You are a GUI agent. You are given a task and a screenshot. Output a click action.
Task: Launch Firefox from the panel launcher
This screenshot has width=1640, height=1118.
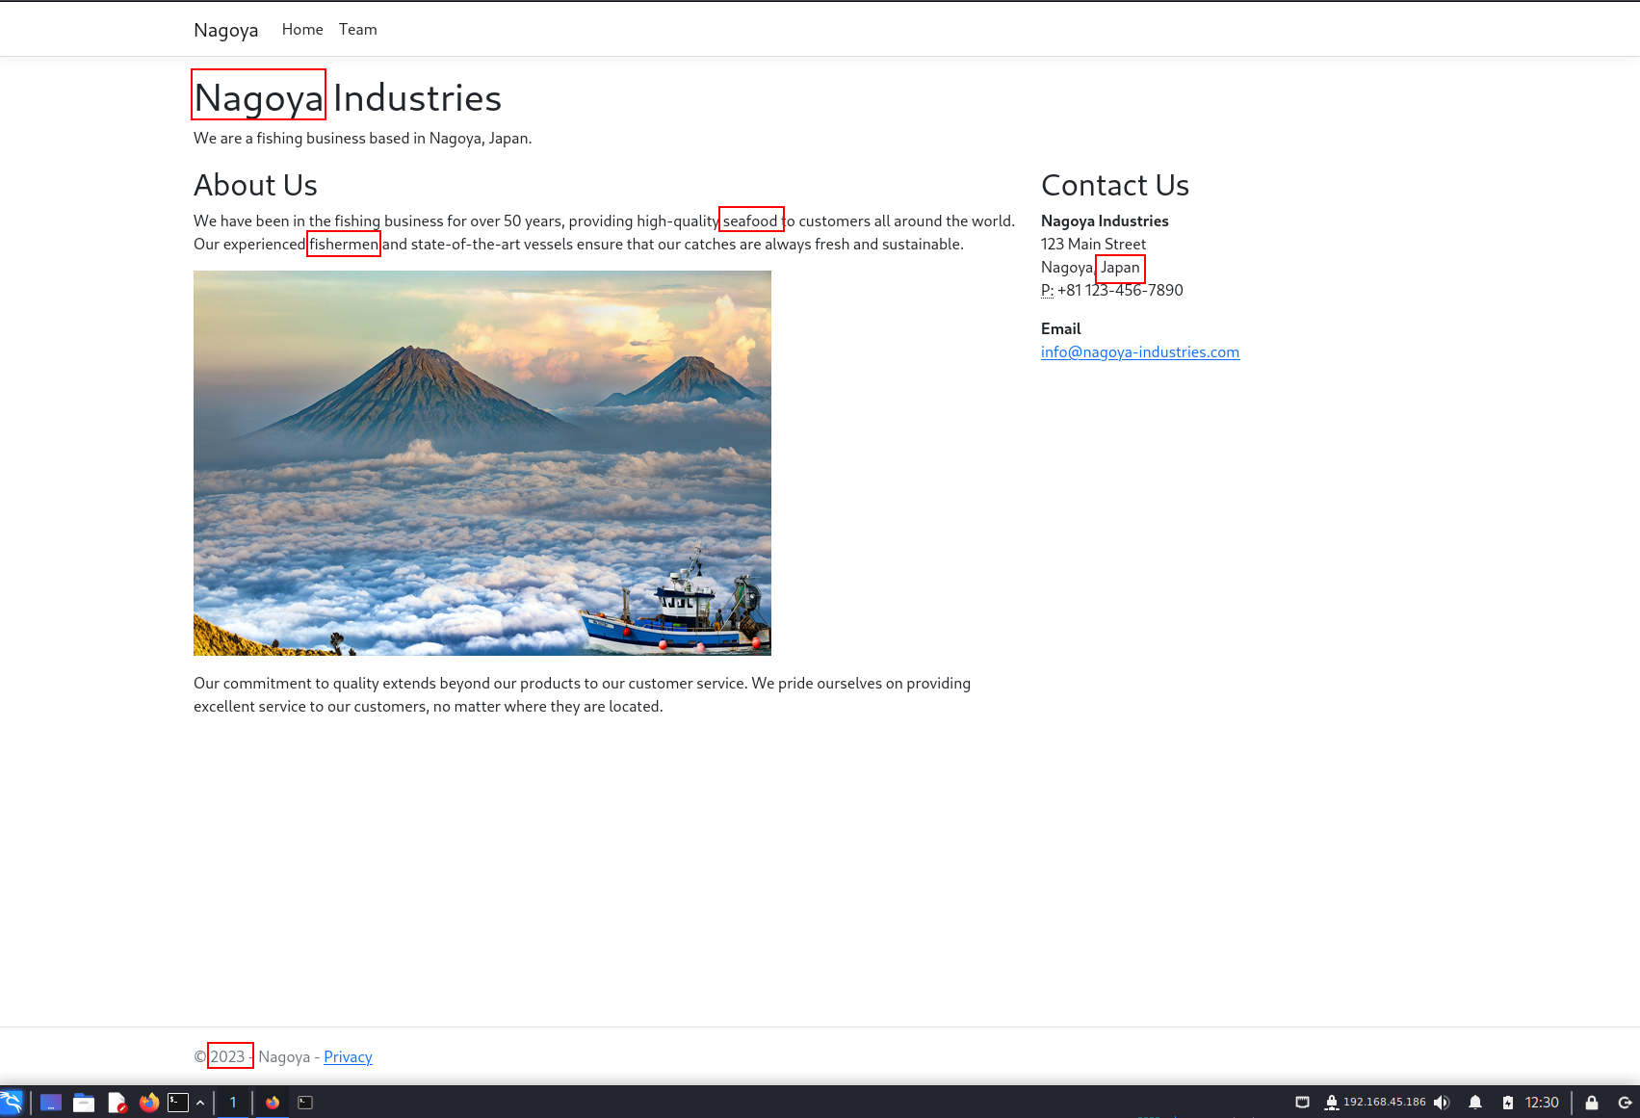148,1103
